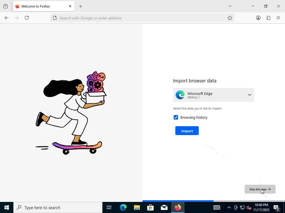Open the muted volume tray icon

point(249,207)
